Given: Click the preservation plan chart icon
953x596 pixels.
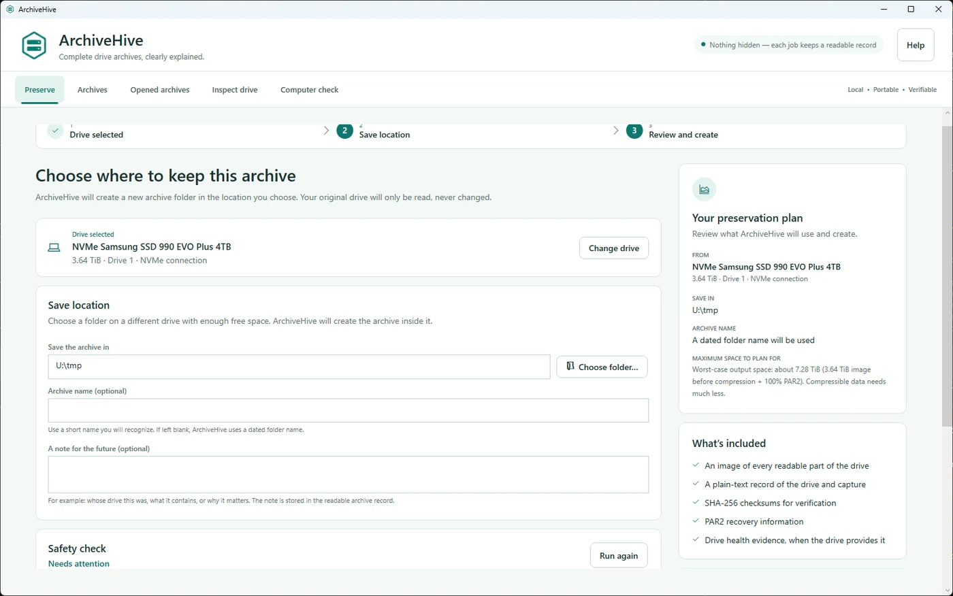Looking at the screenshot, I should tap(704, 189).
